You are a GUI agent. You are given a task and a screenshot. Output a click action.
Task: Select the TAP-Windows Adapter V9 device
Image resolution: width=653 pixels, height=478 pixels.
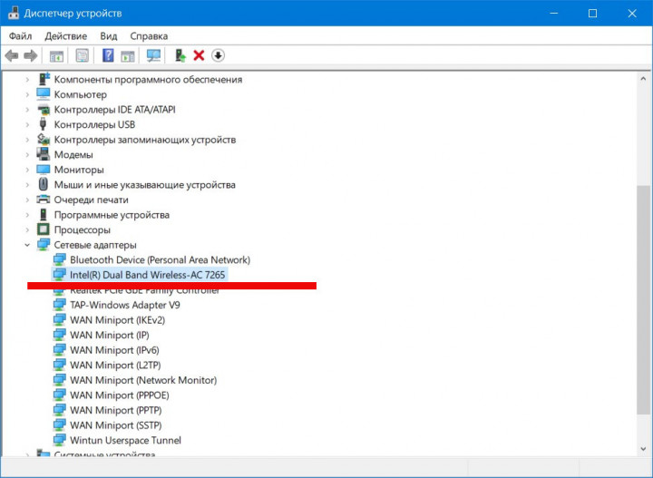(x=124, y=305)
